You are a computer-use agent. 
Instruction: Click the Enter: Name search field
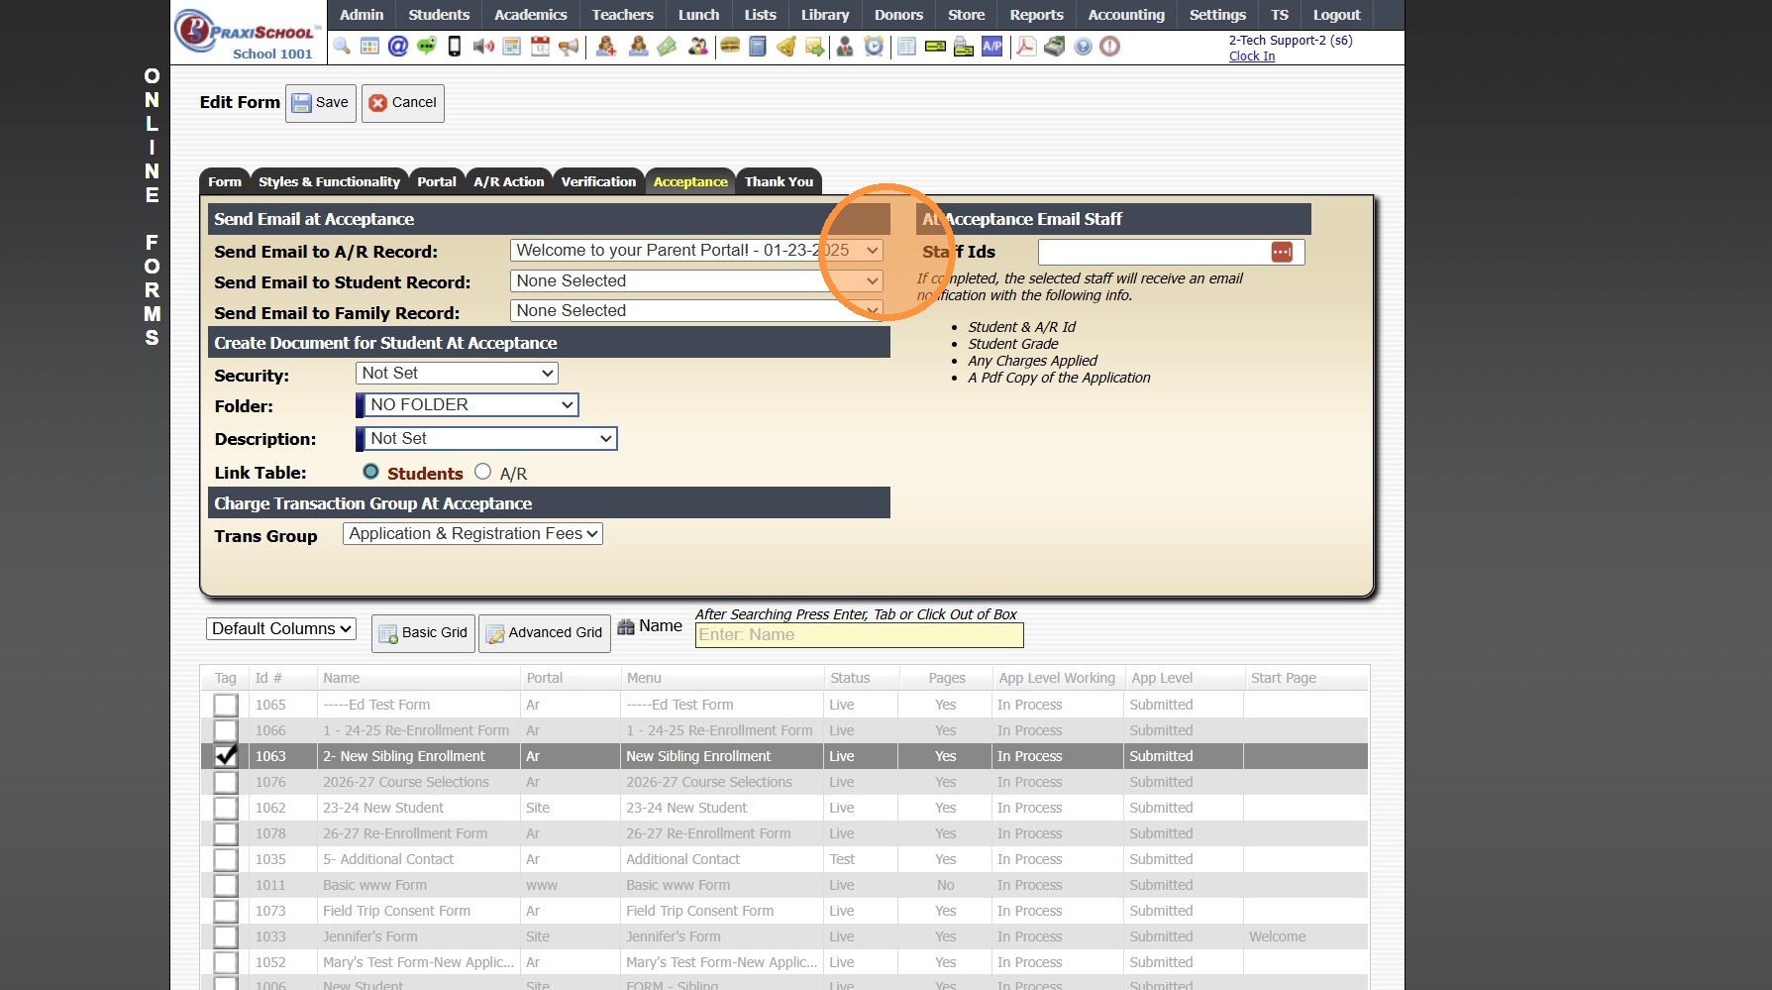tap(860, 635)
